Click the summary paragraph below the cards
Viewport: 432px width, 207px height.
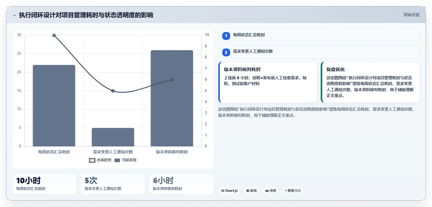[x=317, y=112]
